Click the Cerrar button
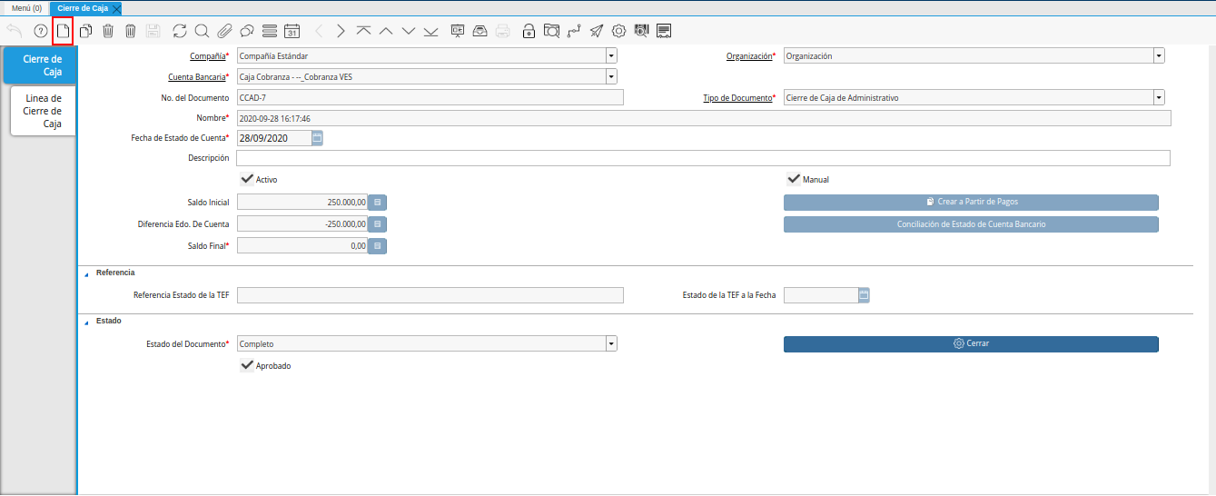The height and width of the screenshot is (496, 1216). click(971, 344)
